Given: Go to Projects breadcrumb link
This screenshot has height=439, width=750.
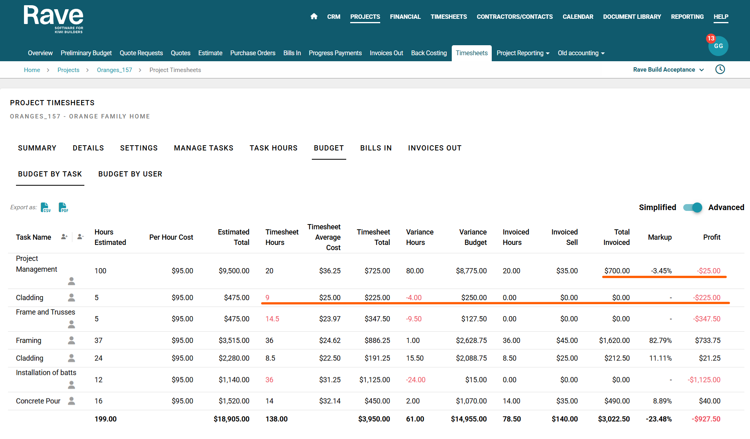Looking at the screenshot, I should point(68,70).
